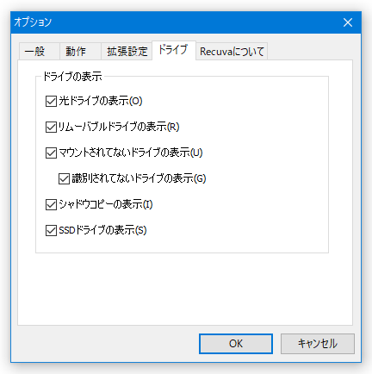The image size is (372, 374).
Task: Click the キャンセル button
Action: [x=318, y=344]
